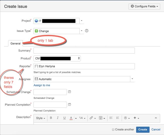Click the green Change issue type icon
Image resolution: width=164 pixels, height=135 pixels.
pyautogui.click(x=36, y=31)
